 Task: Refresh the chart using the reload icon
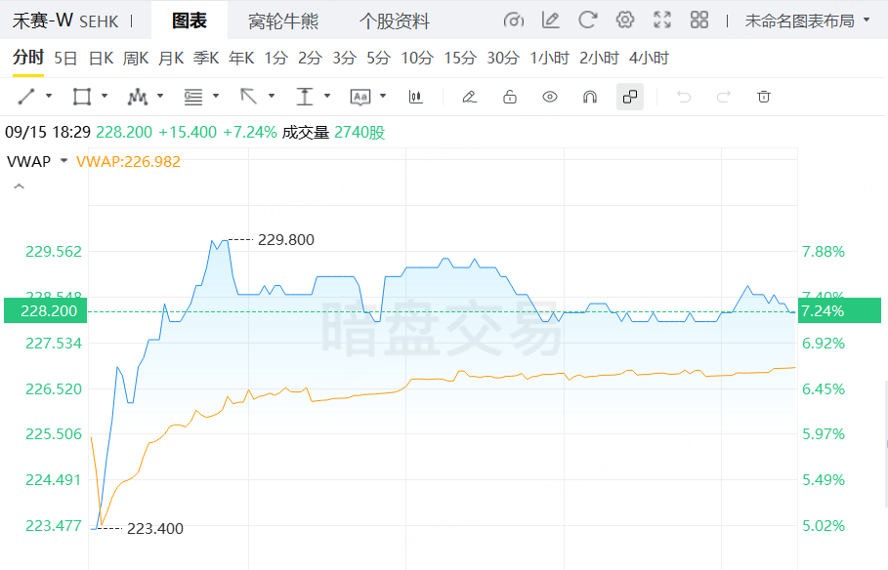(587, 20)
